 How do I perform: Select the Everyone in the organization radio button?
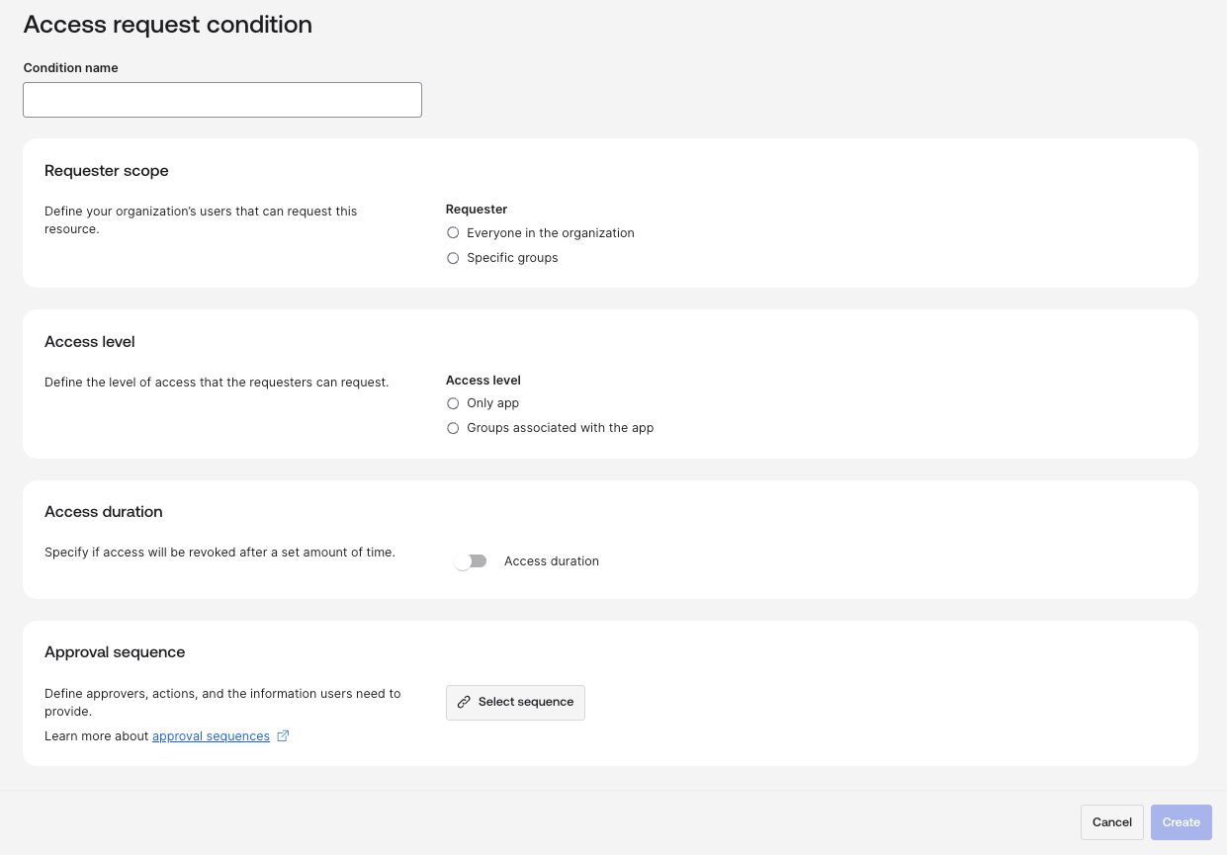coord(453,233)
